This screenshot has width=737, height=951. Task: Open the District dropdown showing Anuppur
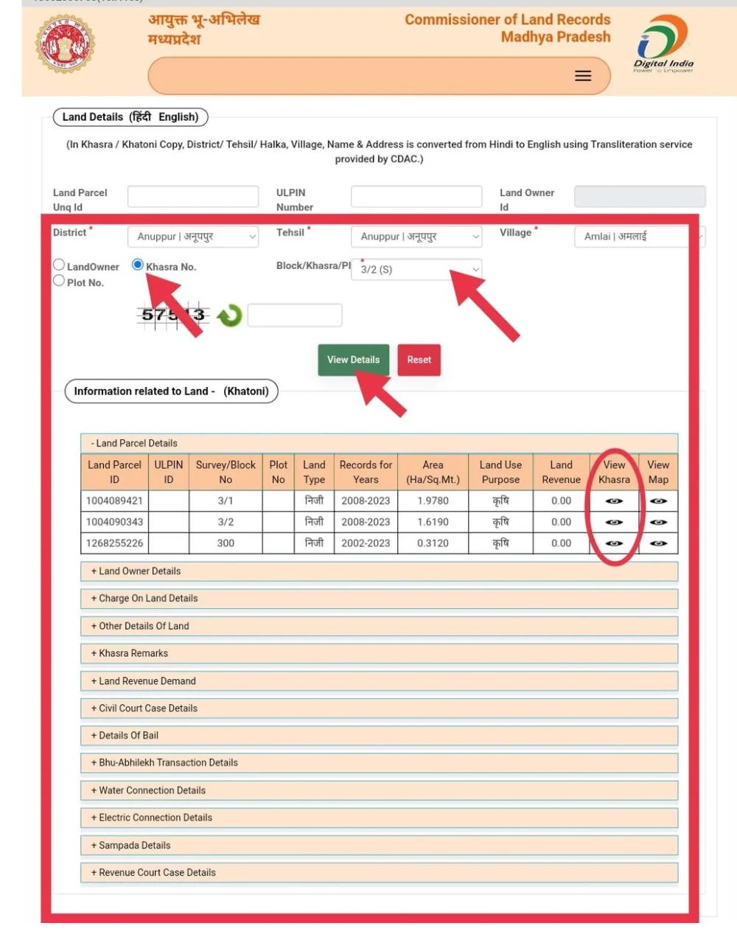193,237
